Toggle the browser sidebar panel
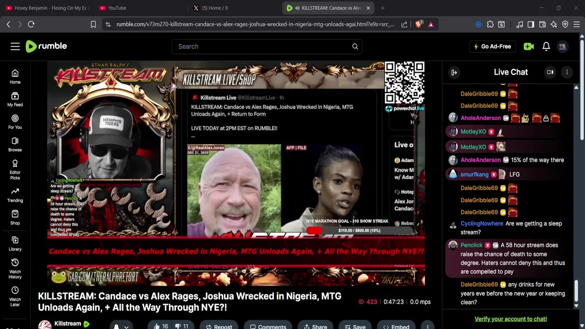The image size is (585, 329). pos(531,24)
